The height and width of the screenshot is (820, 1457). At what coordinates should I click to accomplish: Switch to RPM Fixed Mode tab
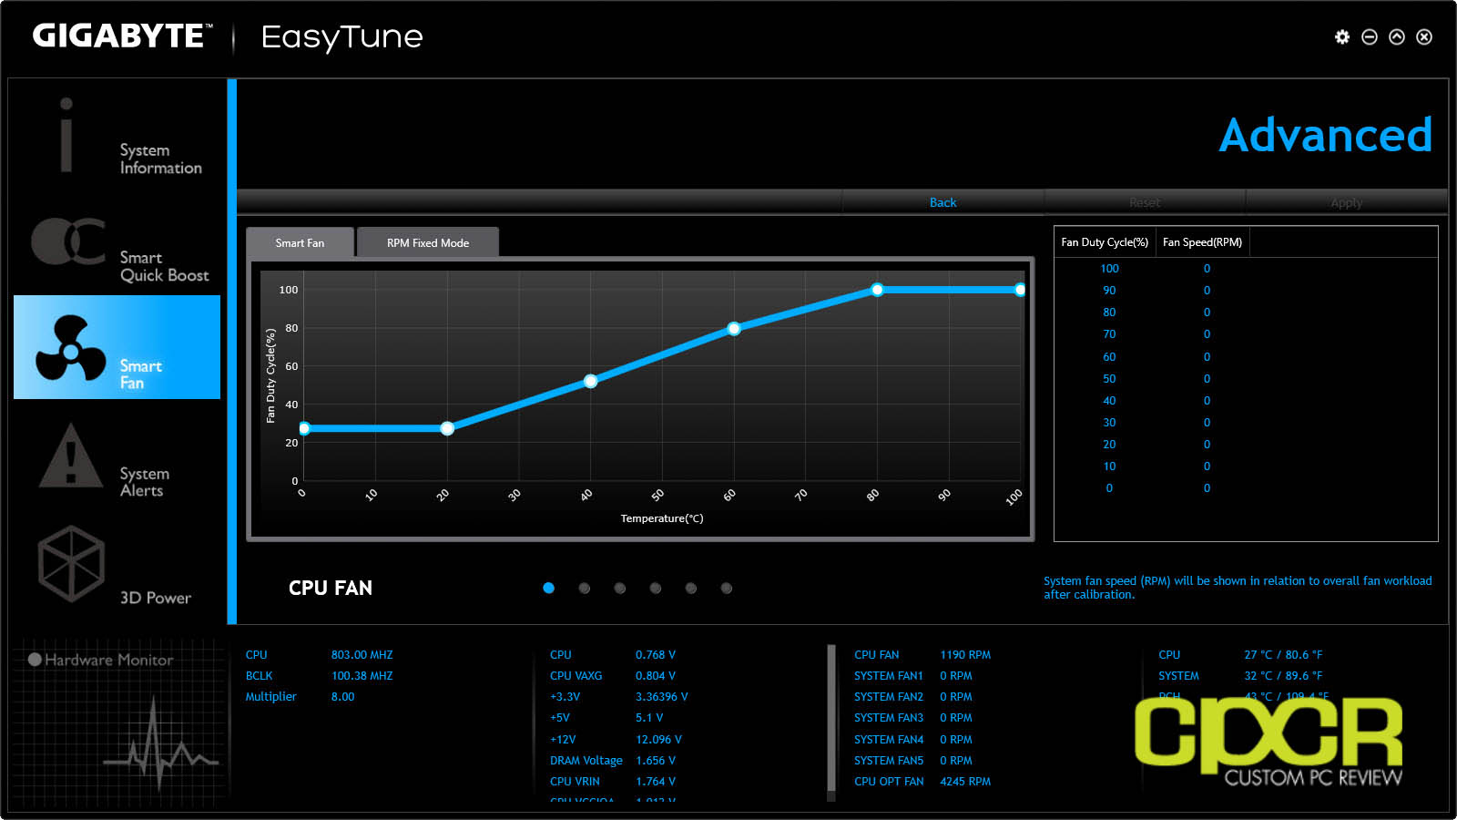click(428, 243)
